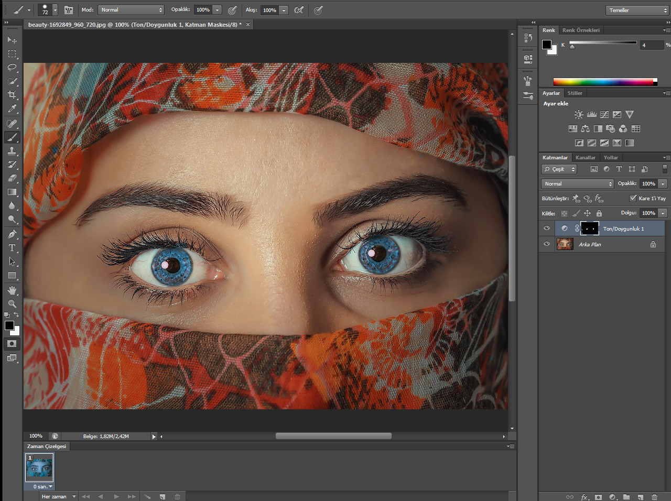This screenshot has width=671, height=501.
Task: Select the Clone Stamp tool
Action: pyautogui.click(x=12, y=151)
